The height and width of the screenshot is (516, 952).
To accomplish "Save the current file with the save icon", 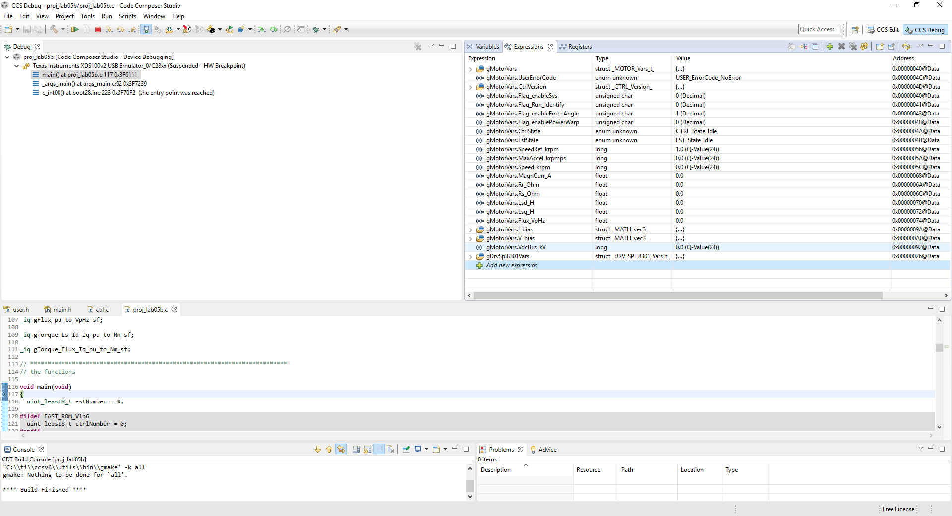I will 27,29.
